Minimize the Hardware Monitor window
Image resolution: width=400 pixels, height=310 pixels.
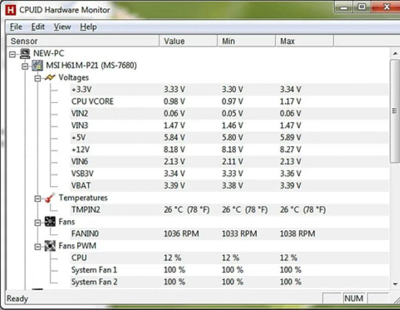344,7
